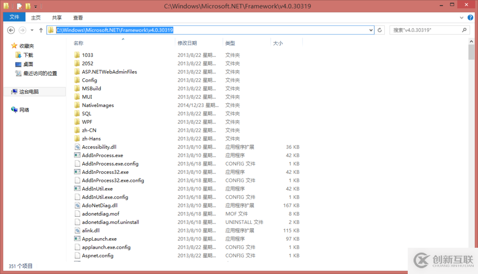The height and width of the screenshot is (274, 478).
Task: Click the UNINSTALL 文件 type cell
Action: [244, 222]
